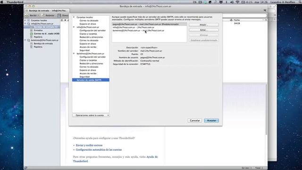Open the Recibir dropdown arrow
This screenshot has height=170, width=302.
coord(38,16)
